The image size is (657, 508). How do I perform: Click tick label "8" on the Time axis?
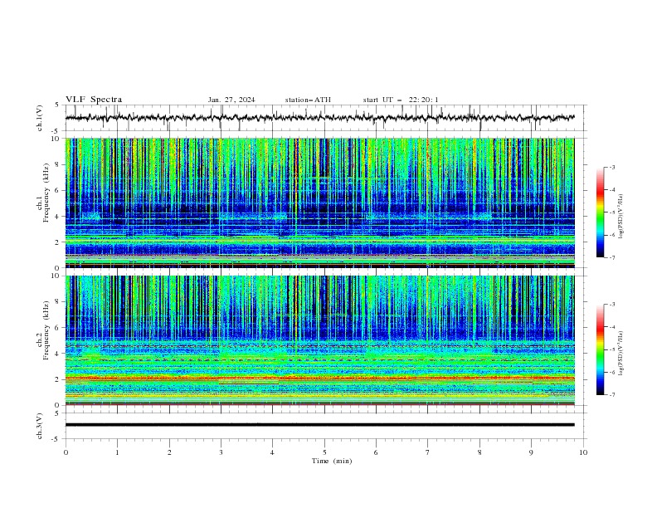479,452
